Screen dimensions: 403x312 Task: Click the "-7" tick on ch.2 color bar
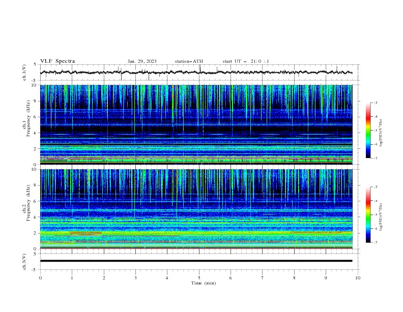coord(375,242)
